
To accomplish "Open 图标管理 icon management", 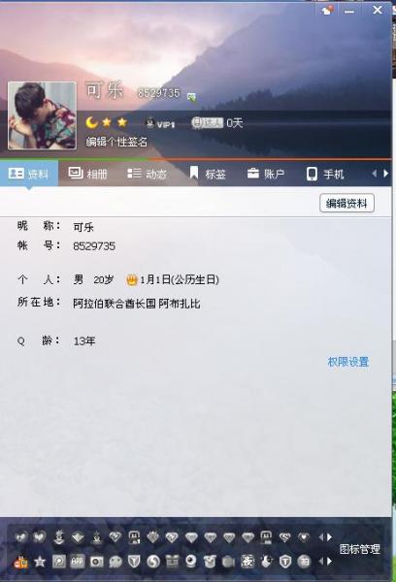I will pyautogui.click(x=359, y=549).
